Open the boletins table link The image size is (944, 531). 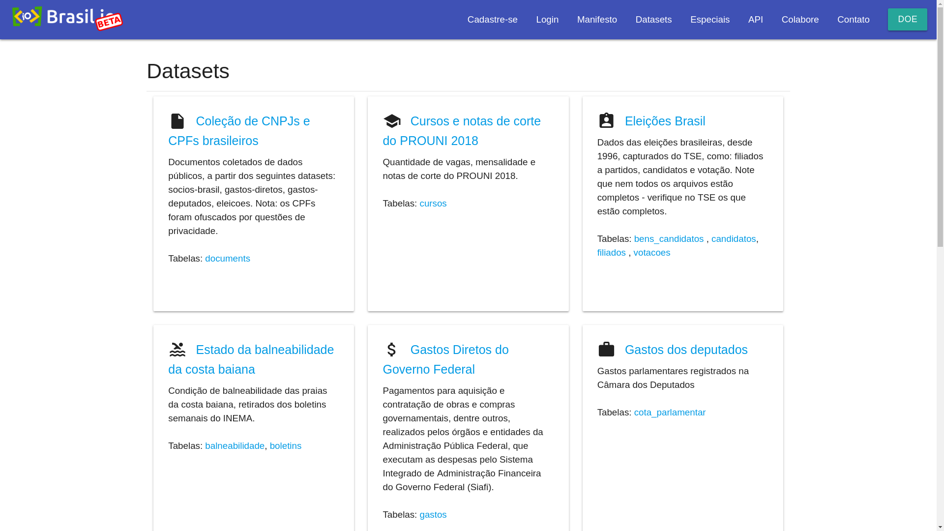285,446
